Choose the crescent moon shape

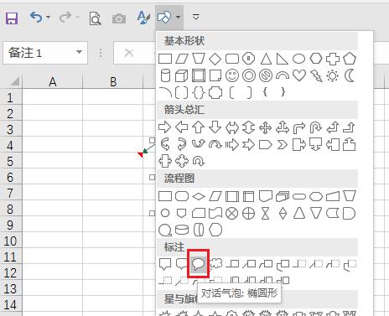[x=350, y=75]
